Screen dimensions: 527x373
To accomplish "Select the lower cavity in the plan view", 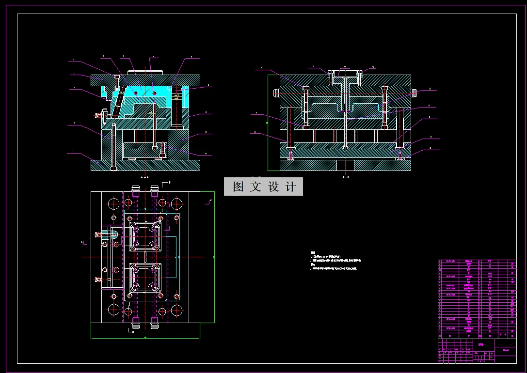I will coord(145,278).
